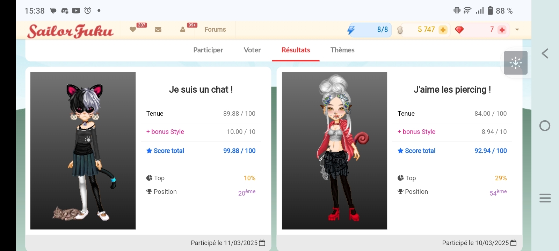Tap the alarm clock icon in status bar

(88, 11)
